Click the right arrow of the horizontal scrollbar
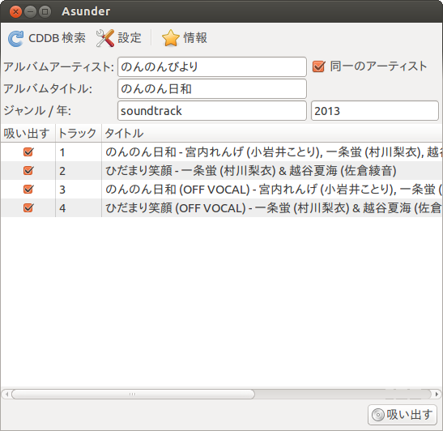The height and width of the screenshot is (431, 443). (437, 394)
